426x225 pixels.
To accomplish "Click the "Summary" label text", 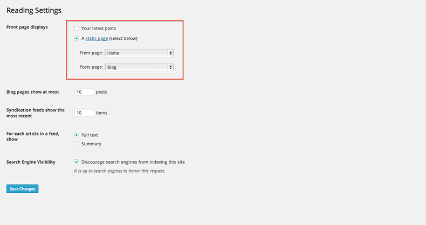I will coord(91,144).
